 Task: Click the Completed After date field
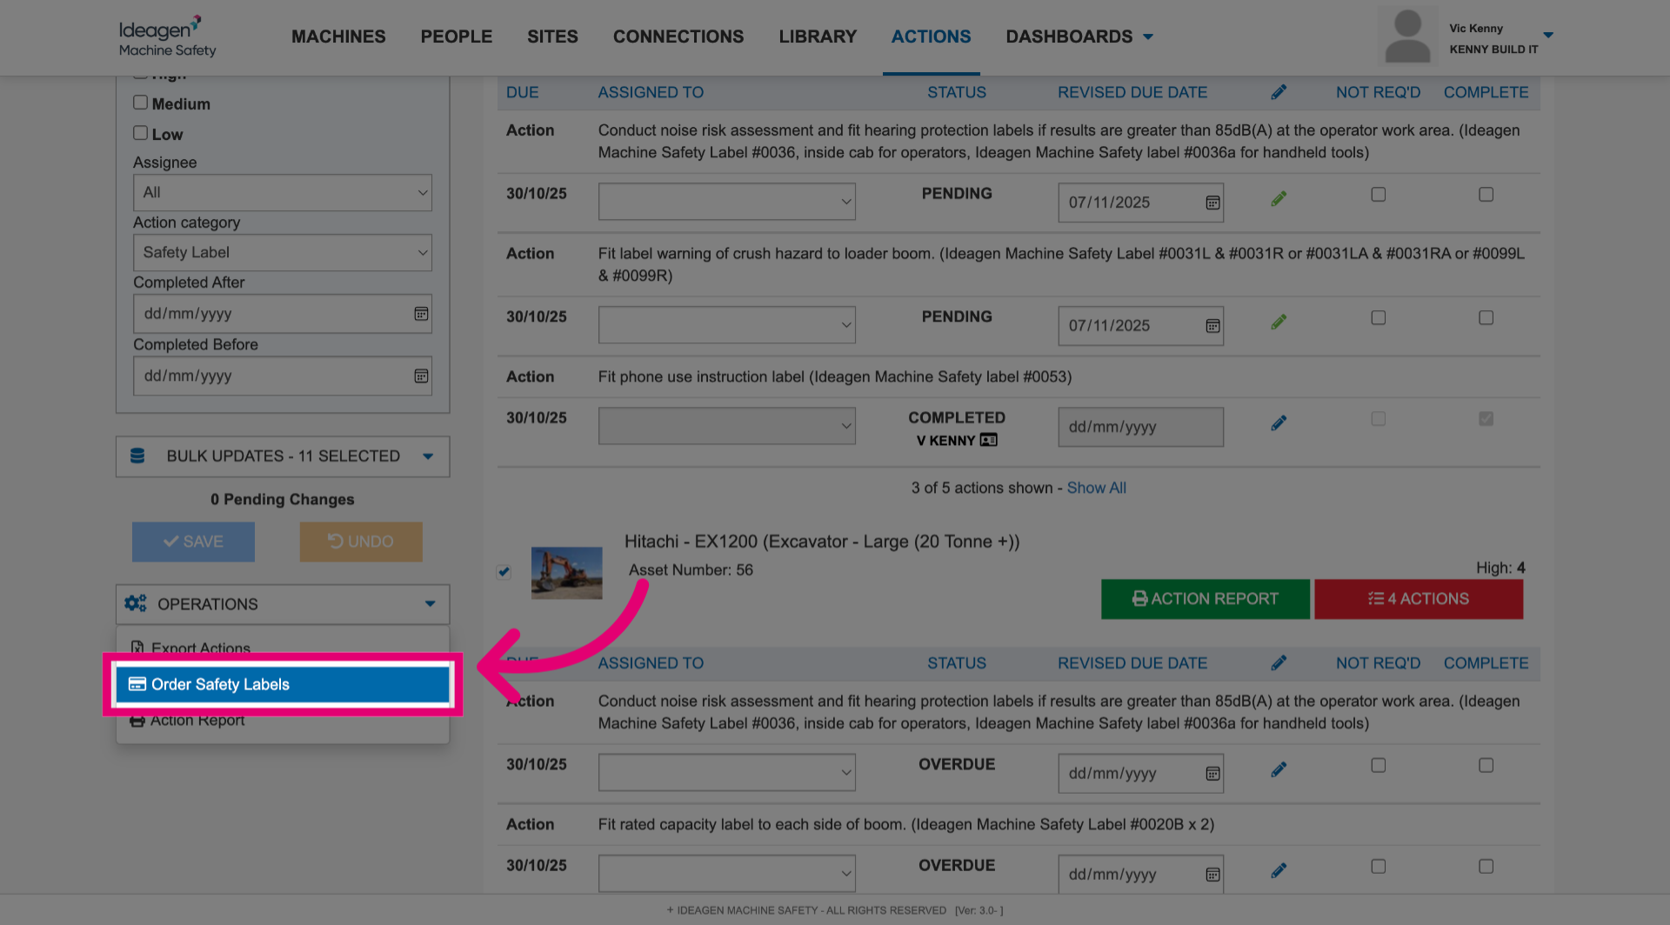click(x=283, y=314)
